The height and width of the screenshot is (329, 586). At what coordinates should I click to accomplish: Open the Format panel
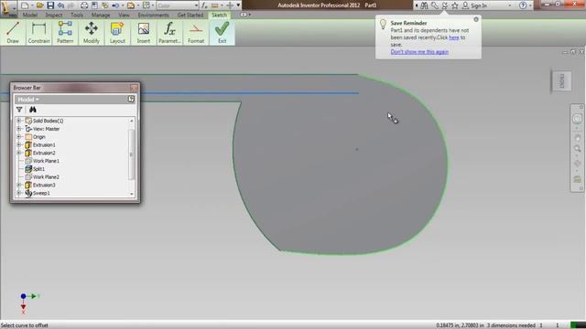(x=196, y=33)
